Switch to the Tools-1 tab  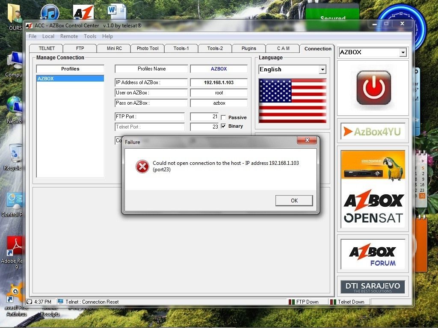pos(181,48)
